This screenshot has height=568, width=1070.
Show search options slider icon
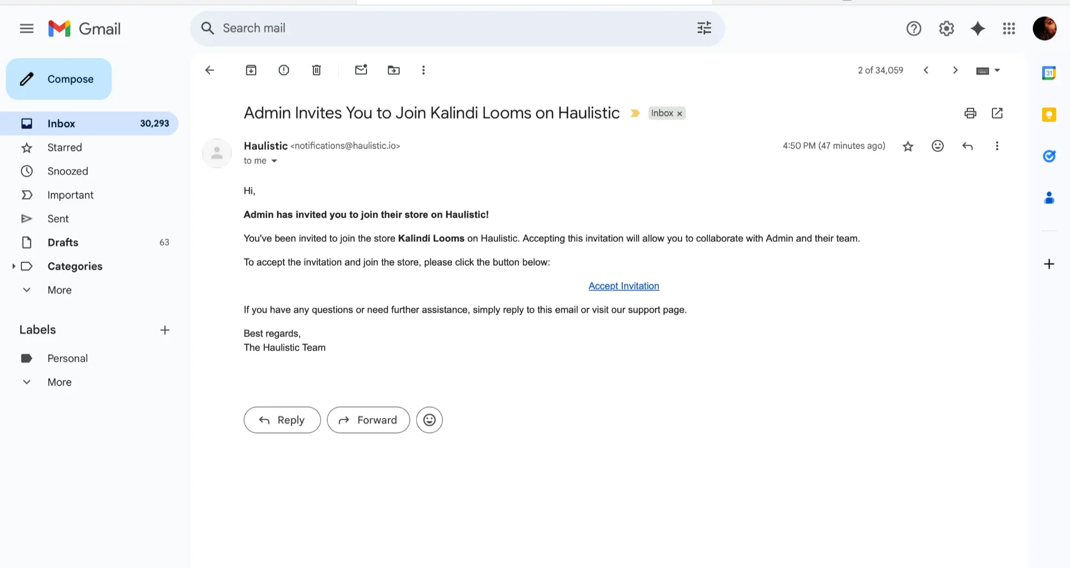(704, 28)
